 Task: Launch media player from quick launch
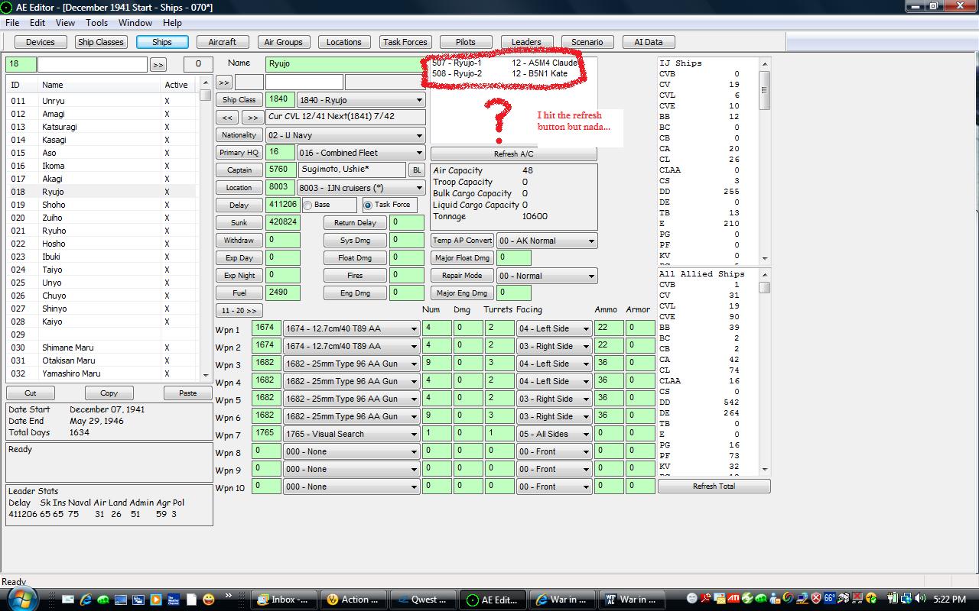pos(156,600)
